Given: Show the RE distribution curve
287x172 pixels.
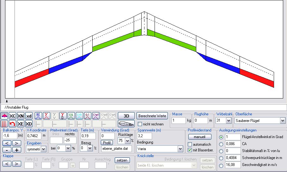Looking at the screenshot, I should [x=38, y=116].
